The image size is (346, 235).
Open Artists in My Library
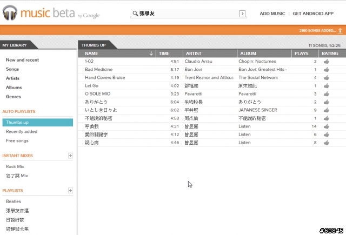12,78
